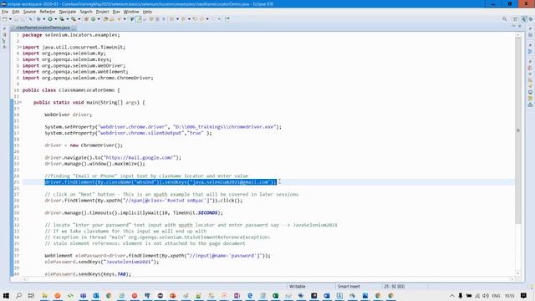535x301 pixels.
Task: Expand the Run dropdown arrow
Action: tap(56, 18)
